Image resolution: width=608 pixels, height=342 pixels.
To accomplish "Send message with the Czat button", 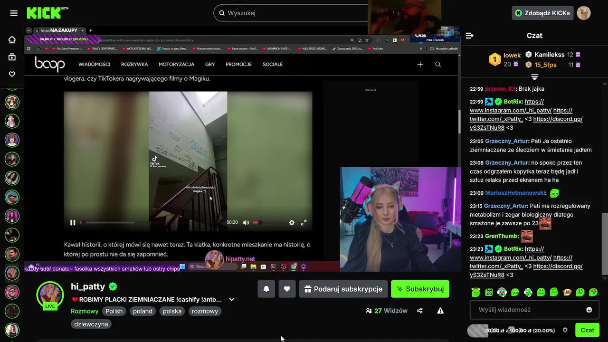I will [x=587, y=330].
